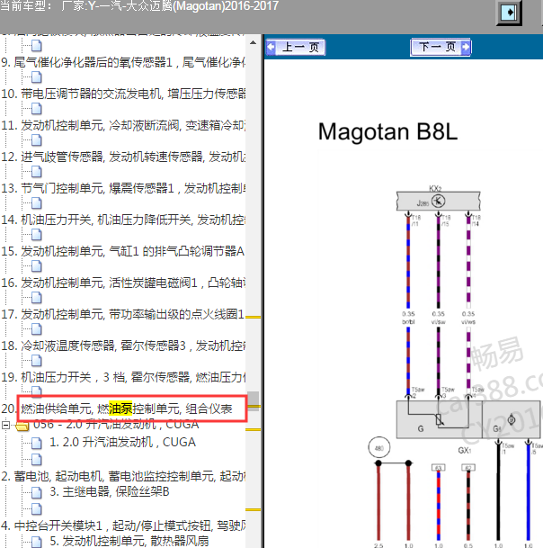Click the page icon under item 16
The height and width of the screenshot is (548, 543).
(36, 298)
